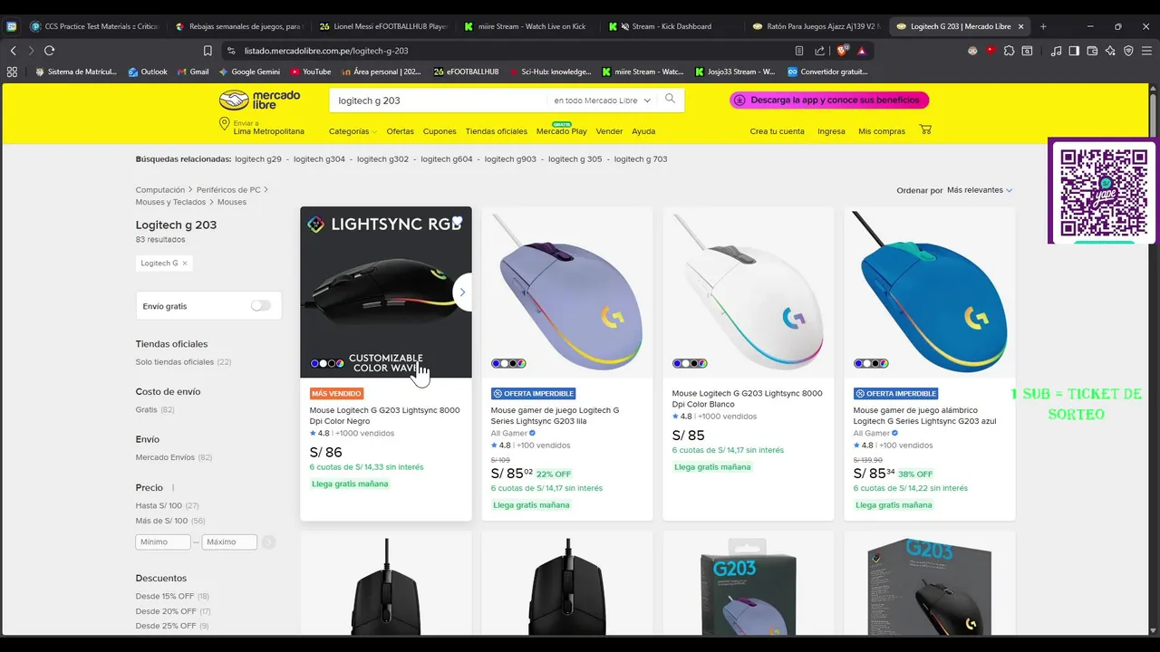Click the Crea tu cuenta link
Image resolution: width=1160 pixels, height=652 pixels.
[777, 131]
